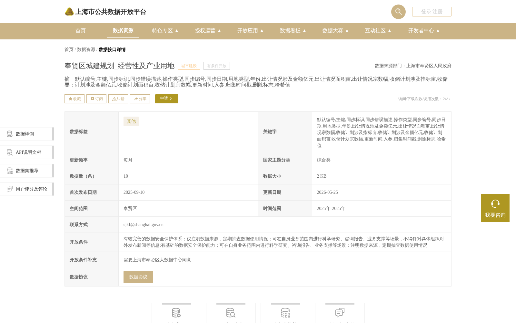Viewport: 516px width, 323px height.
Task: Click the 其他 data label tag
Action: click(131, 121)
